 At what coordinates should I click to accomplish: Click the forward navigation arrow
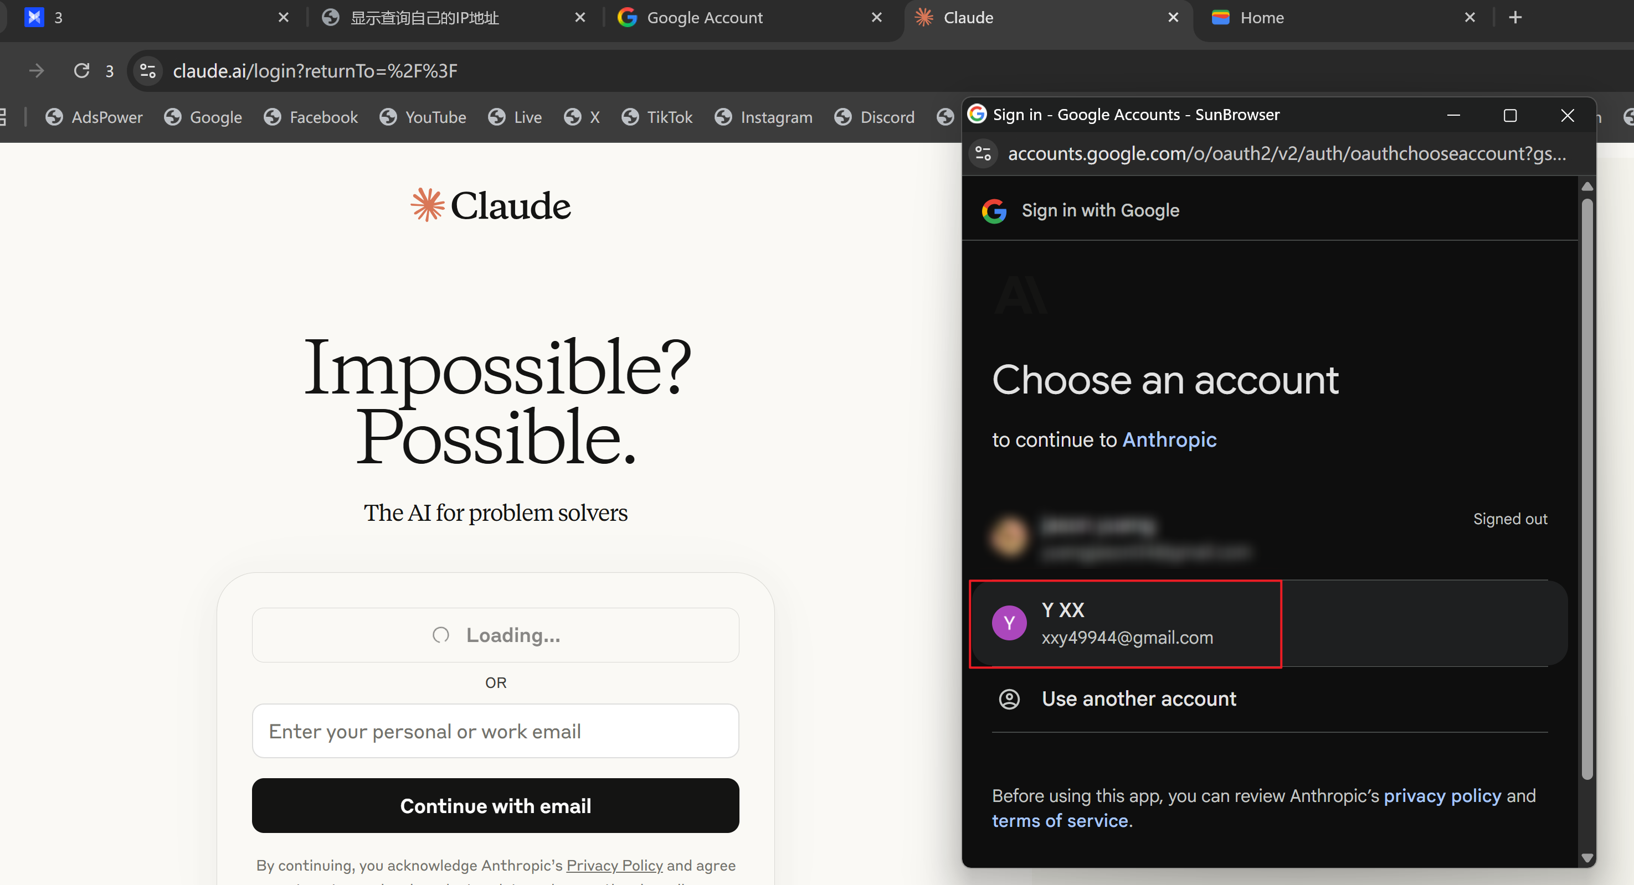pos(36,70)
